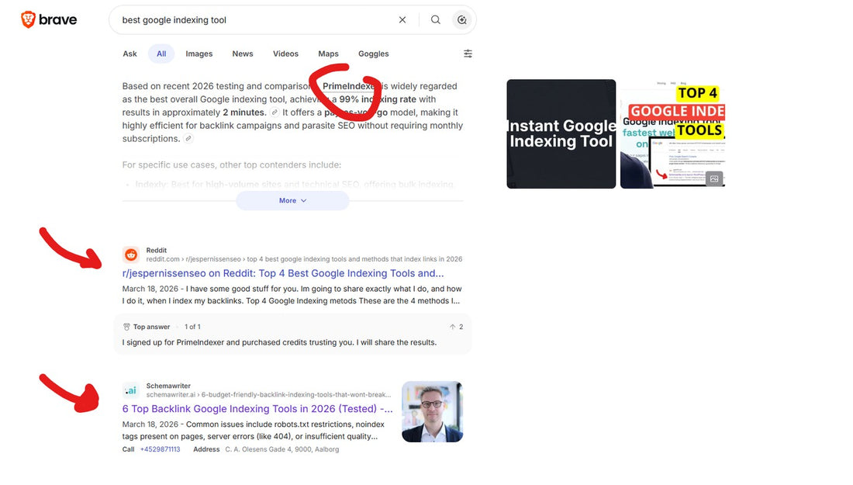Click the upvote arrow icon next to 2
Screen dimensions: 853x485
(x=452, y=327)
